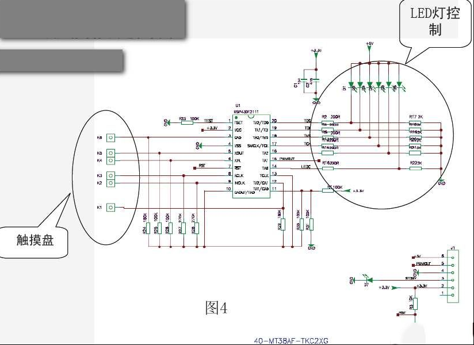Click the "PWMOUT" net label at chip pin 15
The image size is (474, 345).
point(287,159)
